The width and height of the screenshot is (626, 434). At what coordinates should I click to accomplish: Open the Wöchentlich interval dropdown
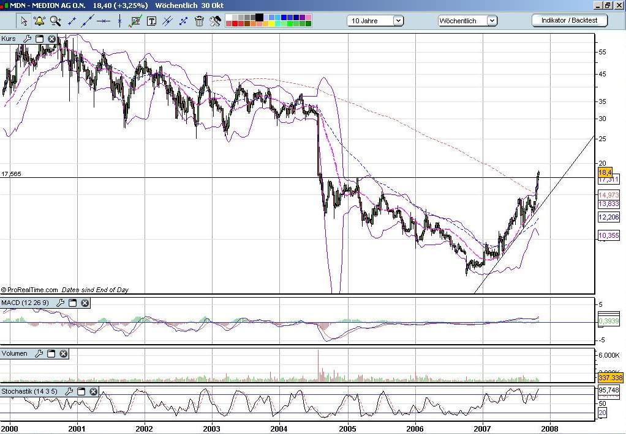tap(467, 21)
